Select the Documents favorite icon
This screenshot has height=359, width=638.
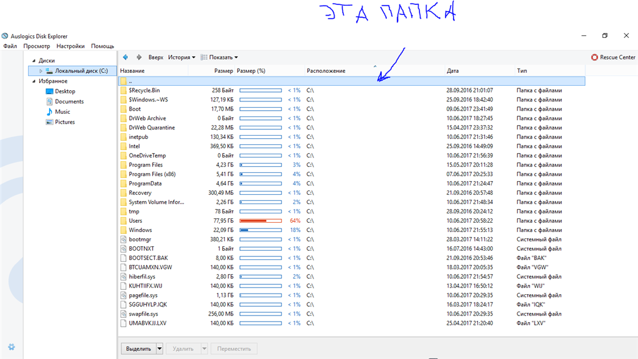[50, 101]
